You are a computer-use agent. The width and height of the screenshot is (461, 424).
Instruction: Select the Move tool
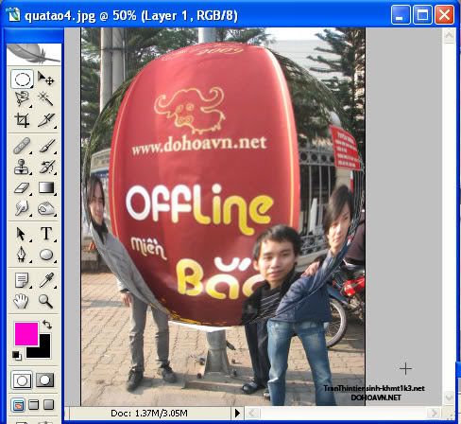point(46,79)
